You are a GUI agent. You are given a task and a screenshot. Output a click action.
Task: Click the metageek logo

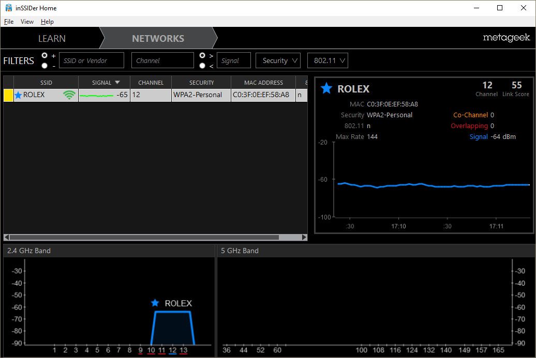point(507,38)
